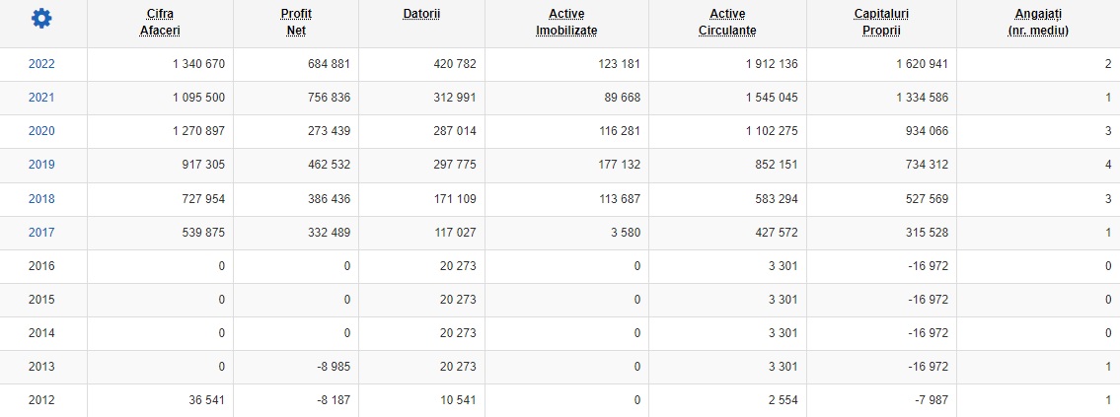Click the Capitaluri Proprii column header

(x=881, y=22)
